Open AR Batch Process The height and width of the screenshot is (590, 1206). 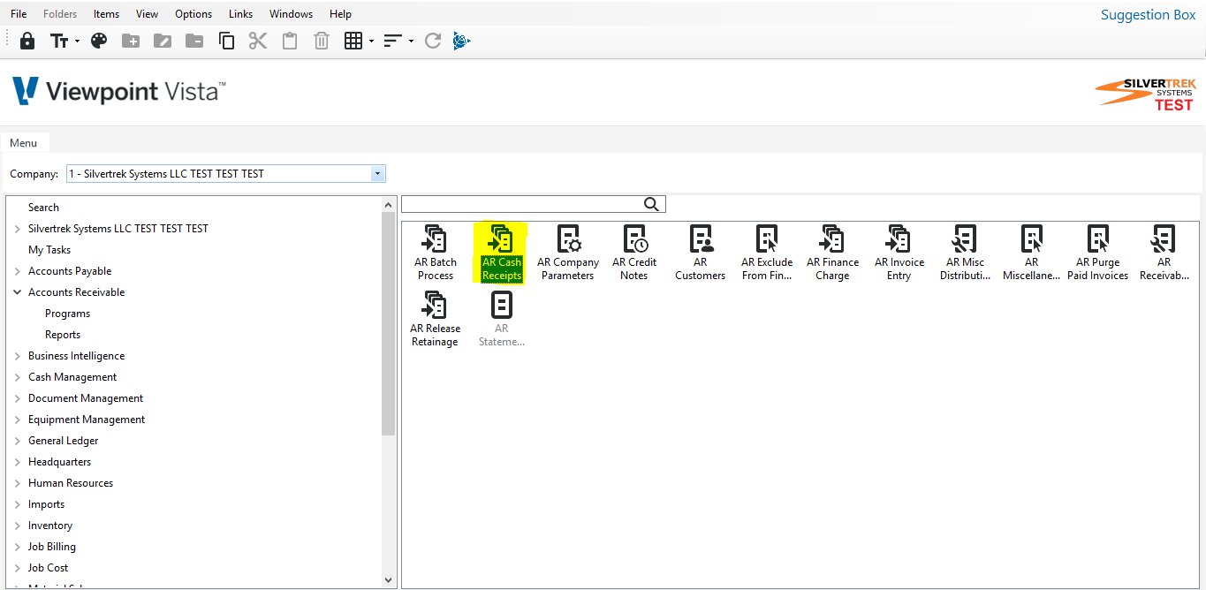(x=436, y=253)
